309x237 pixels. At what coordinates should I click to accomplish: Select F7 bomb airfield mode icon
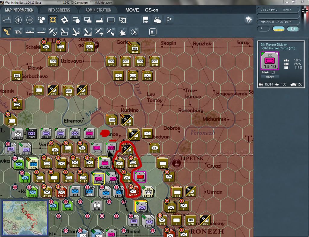[x=76, y=32]
